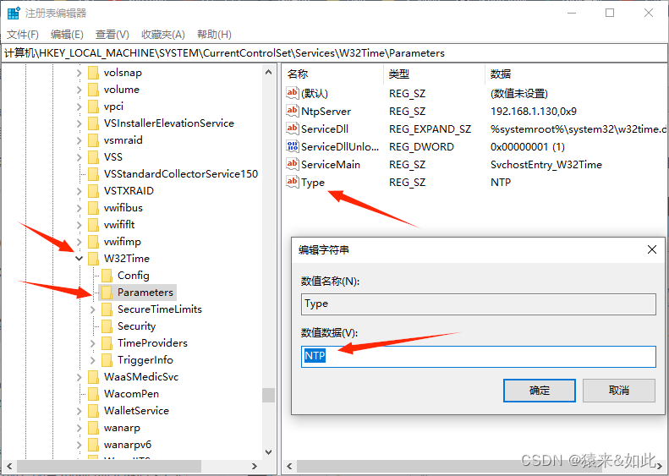This screenshot has height=476, width=669.
Task: Click the 数值数据 input field containing NTP
Action: 479,357
